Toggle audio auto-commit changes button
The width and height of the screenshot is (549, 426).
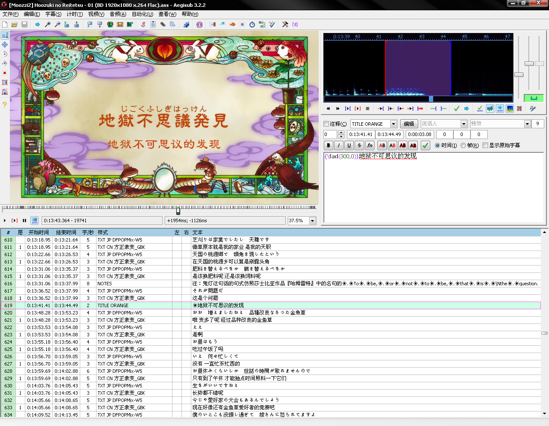(480, 109)
